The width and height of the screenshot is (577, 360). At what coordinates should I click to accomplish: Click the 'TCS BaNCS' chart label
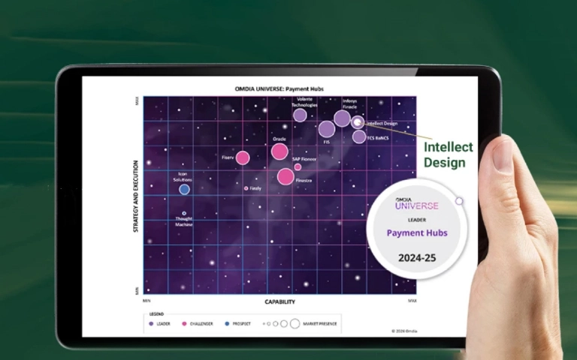point(378,138)
